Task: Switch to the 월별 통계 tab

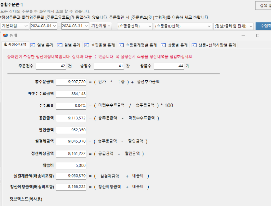Action: 69,45
